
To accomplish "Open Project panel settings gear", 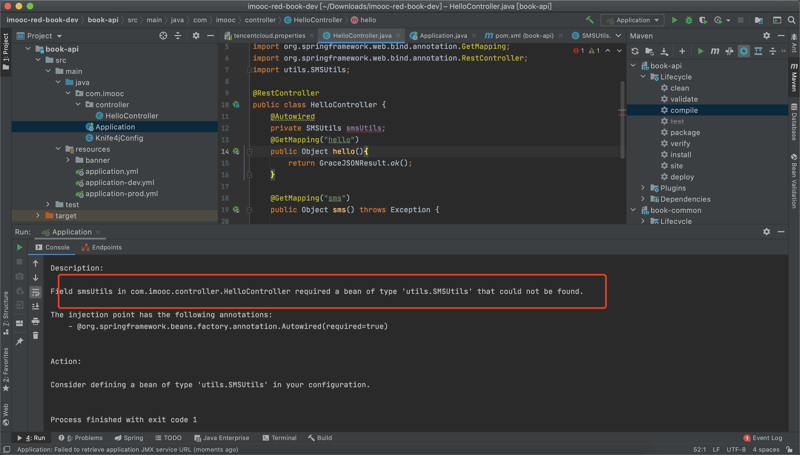I will click(196, 36).
